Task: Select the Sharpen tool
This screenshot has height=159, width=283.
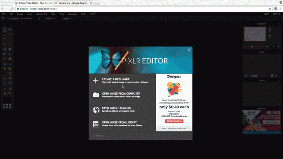Action: tap(10, 64)
